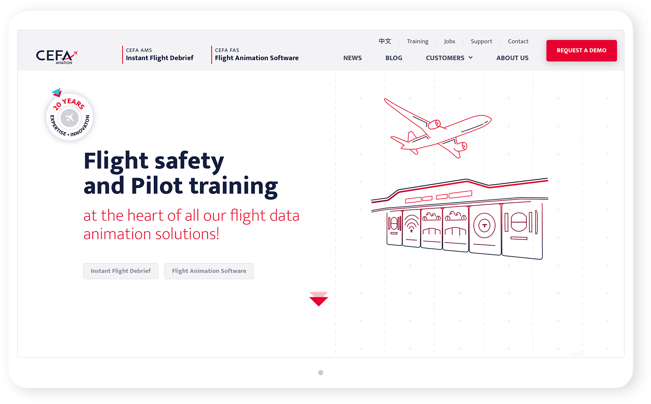This screenshot has height=404, width=651.
Task: Click the cockpit panel illustration
Action: [460, 219]
